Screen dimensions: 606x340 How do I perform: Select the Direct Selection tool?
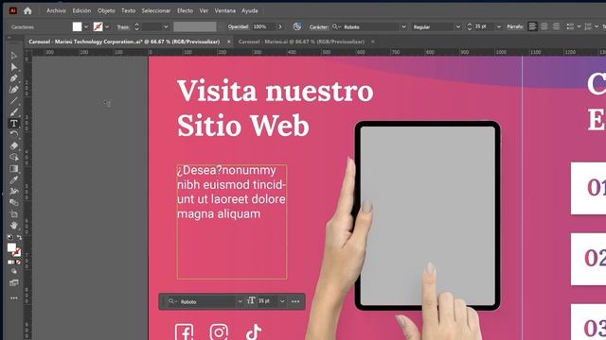coord(13,67)
